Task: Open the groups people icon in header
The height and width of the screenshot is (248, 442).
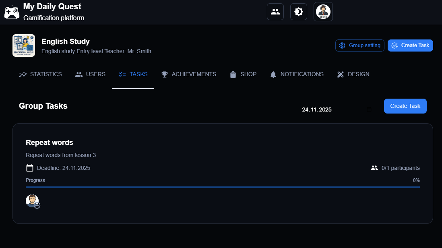Action: click(275, 12)
